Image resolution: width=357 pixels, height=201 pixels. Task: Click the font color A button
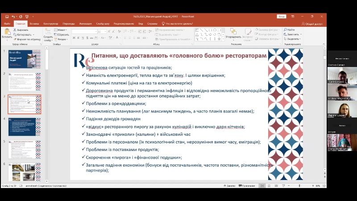pos(117,38)
